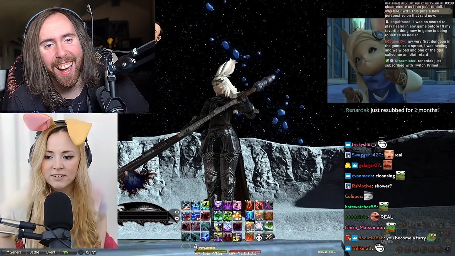Click the username Ichika_Matsumoto in chat
The image size is (455, 256).
pyautogui.click(x=364, y=228)
